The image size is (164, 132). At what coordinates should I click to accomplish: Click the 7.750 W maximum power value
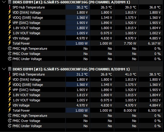tap(130, 43)
